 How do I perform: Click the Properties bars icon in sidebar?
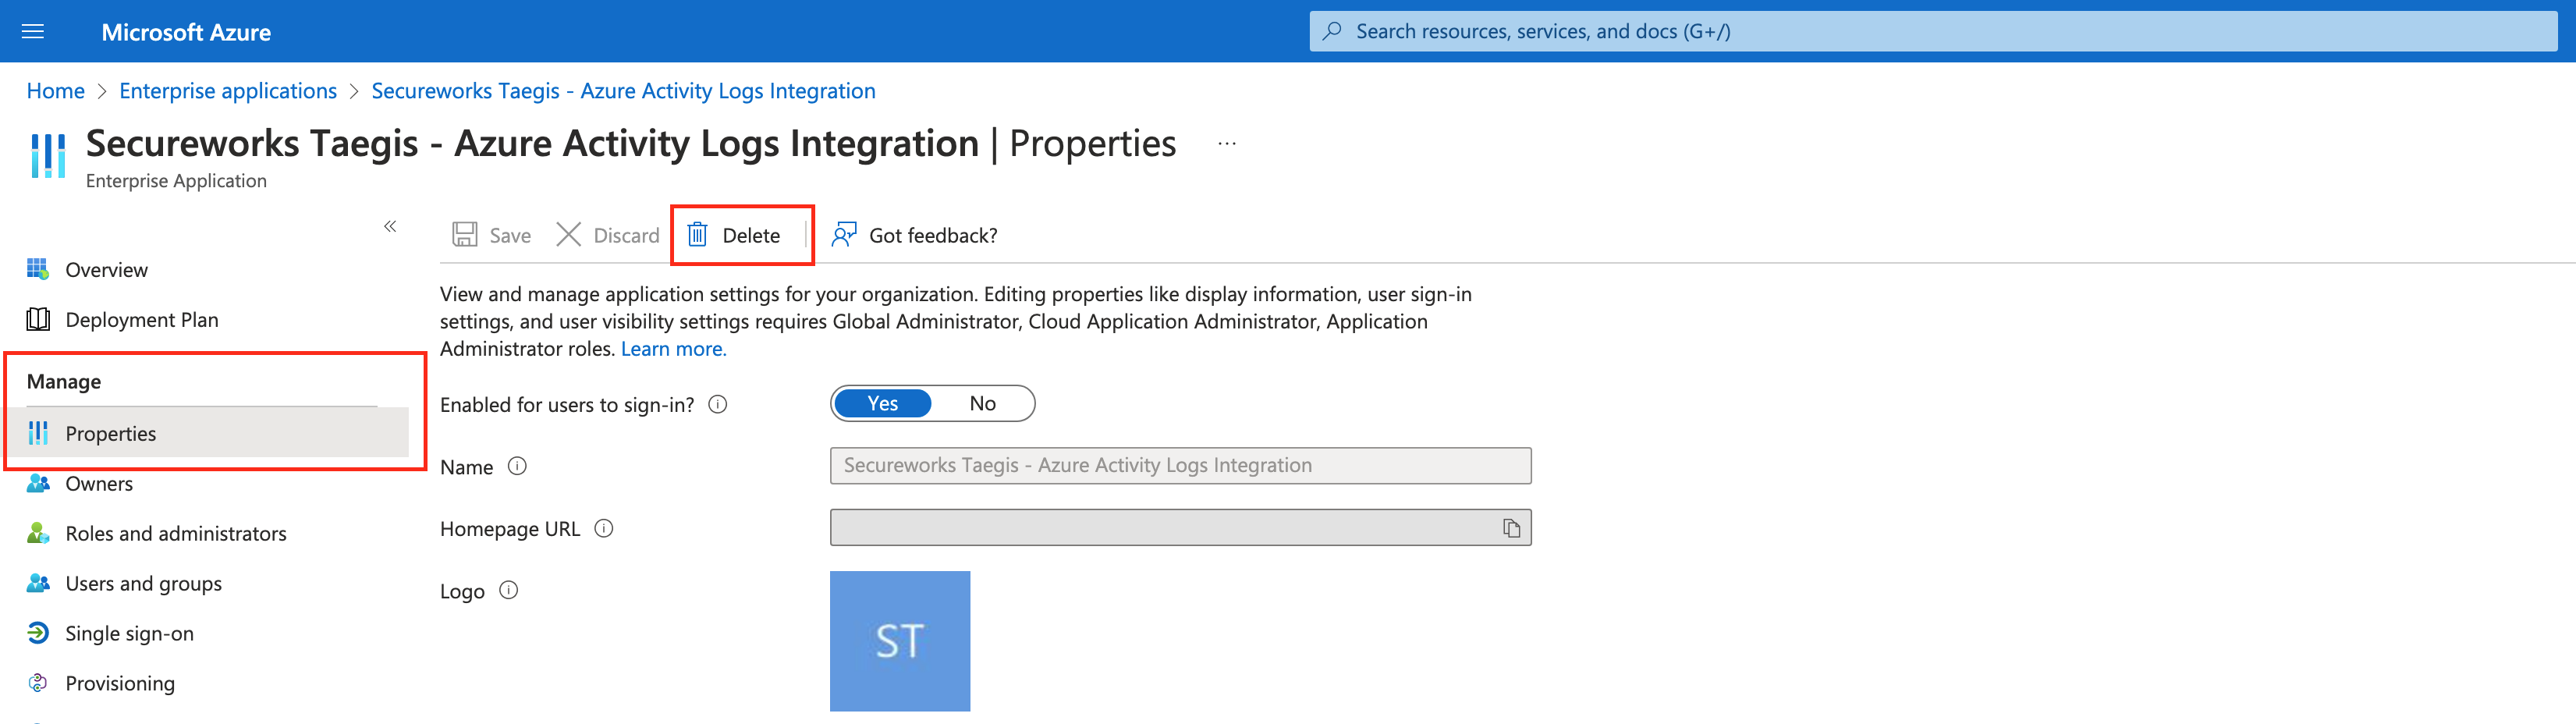click(38, 433)
